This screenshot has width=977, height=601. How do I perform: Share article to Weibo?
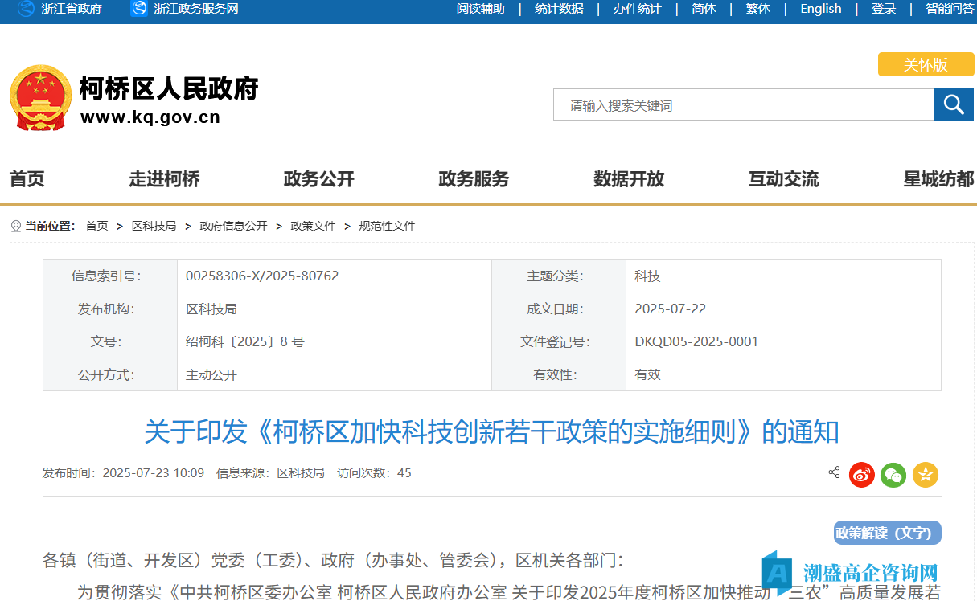click(862, 475)
